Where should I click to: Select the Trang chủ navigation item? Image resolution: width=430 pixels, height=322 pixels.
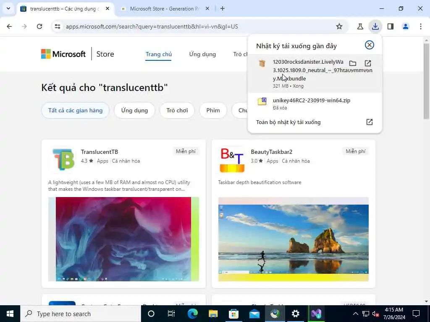pos(158,54)
